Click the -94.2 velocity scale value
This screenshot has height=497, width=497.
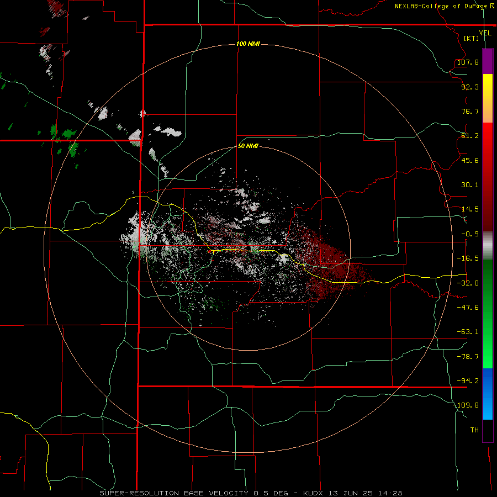coord(468,381)
